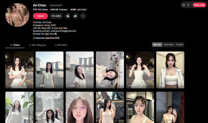
Task: Open video with 3518 views
Action: click(x=170, y=70)
